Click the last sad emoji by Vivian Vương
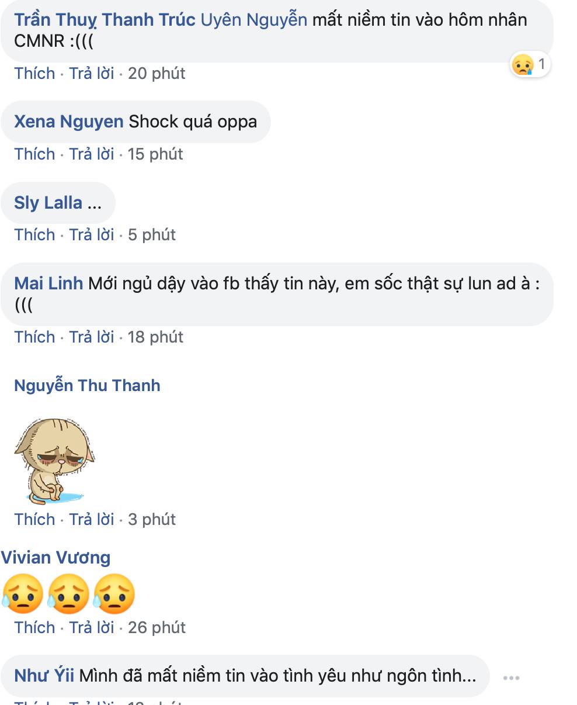This screenshot has width=577, height=705. click(x=113, y=593)
